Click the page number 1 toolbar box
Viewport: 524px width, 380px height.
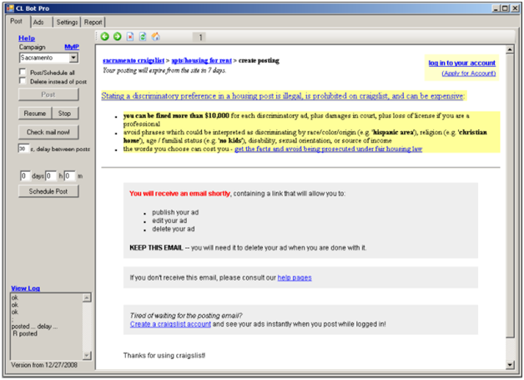pyautogui.click(x=199, y=37)
